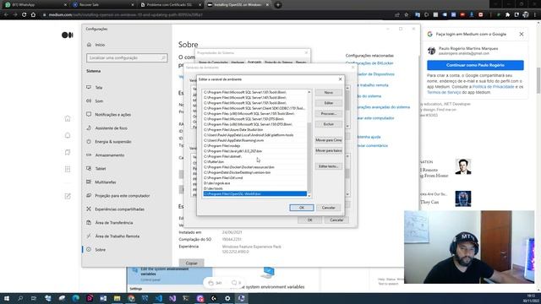Dismiss the Google login prompt
The width and height of the screenshot is (541, 304).
(522, 34)
